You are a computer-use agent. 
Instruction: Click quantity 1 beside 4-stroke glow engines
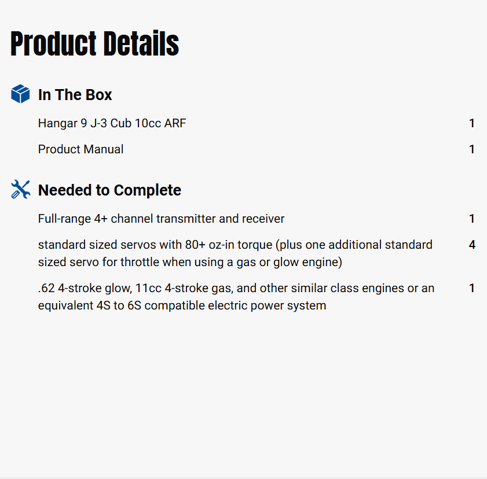pos(472,288)
